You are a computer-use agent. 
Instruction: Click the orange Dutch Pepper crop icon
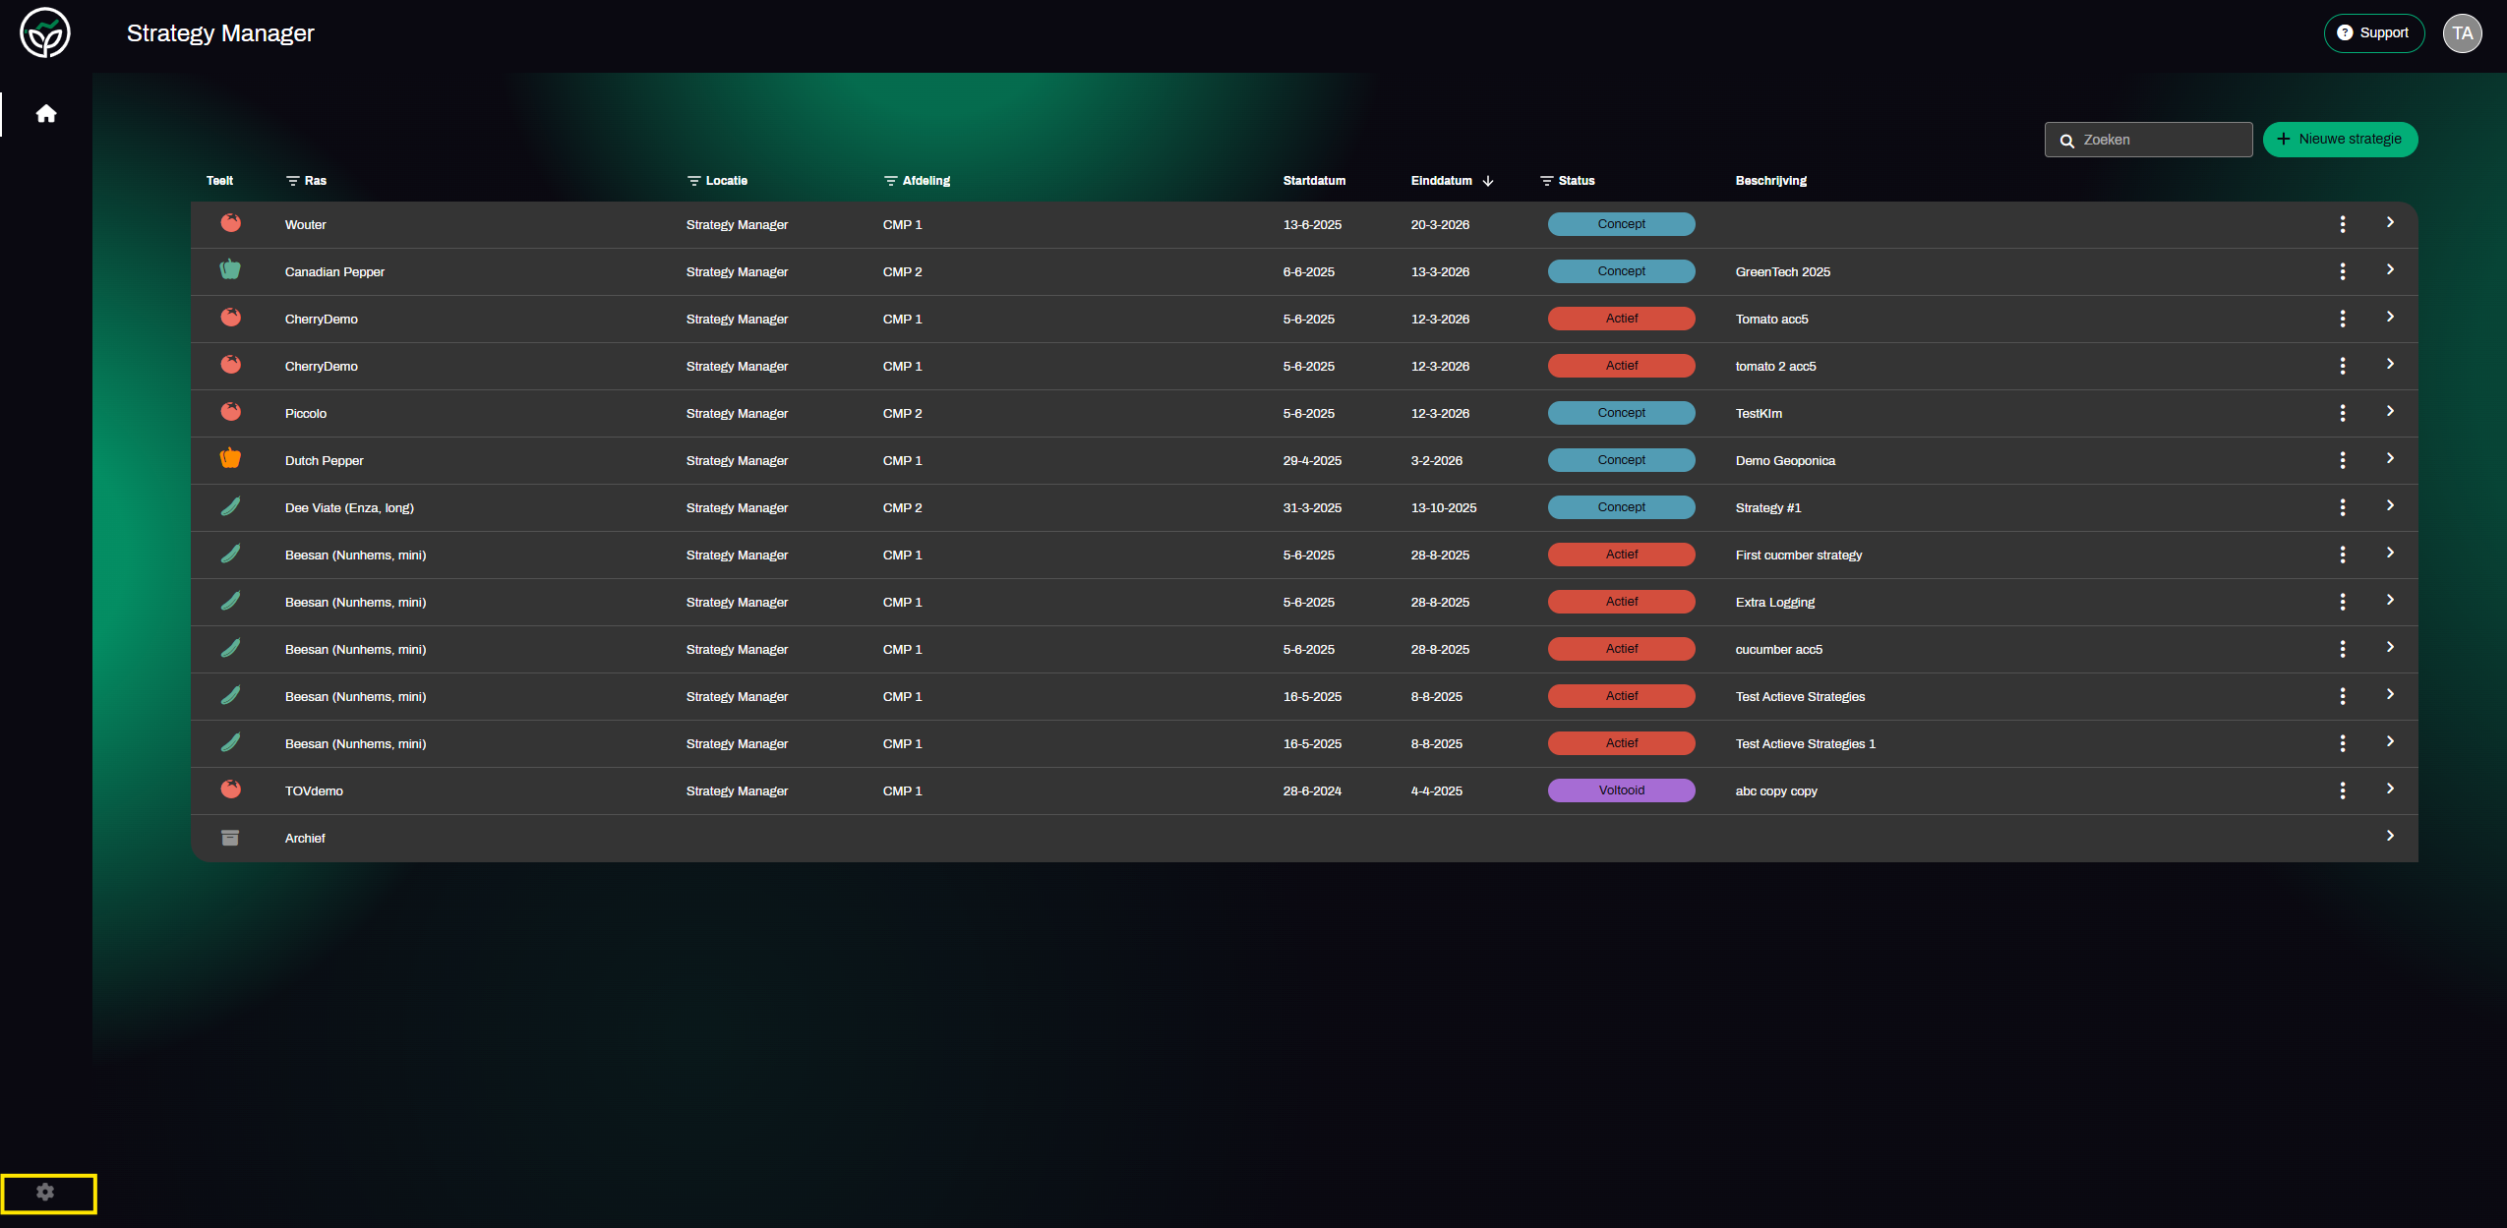(x=230, y=458)
